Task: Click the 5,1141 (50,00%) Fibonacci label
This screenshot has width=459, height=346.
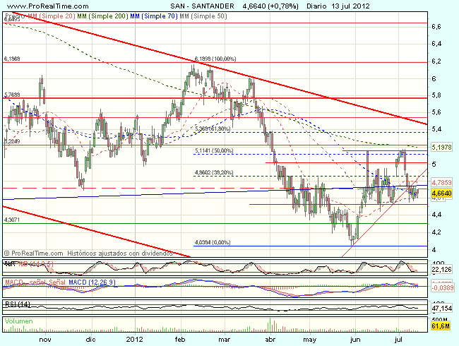Action: click(214, 150)
